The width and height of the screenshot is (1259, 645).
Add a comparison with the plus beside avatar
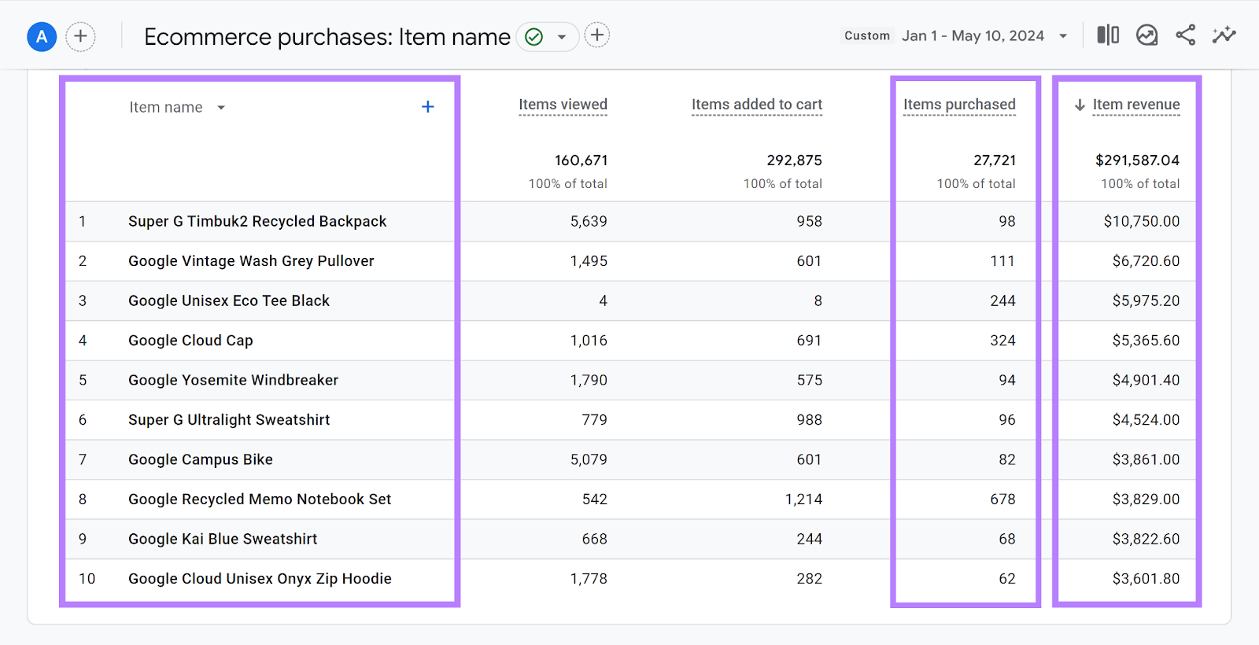coord(80,36)
